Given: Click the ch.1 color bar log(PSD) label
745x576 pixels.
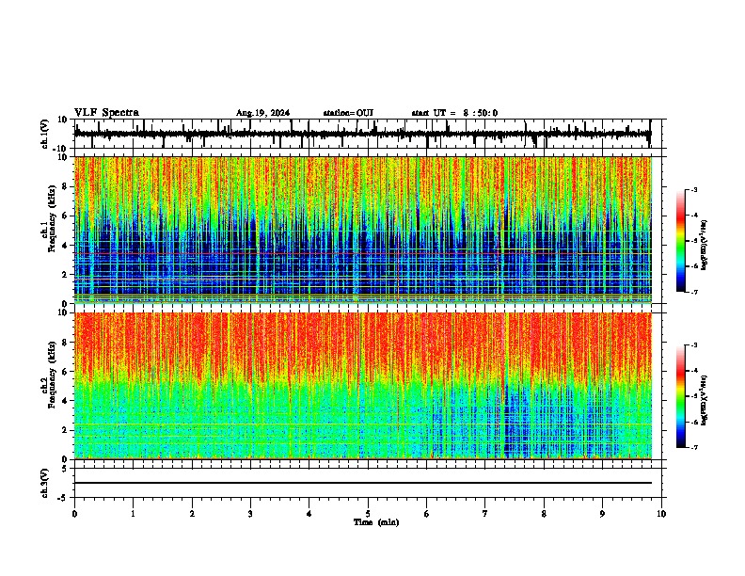Looking at the screenshot, I should coord(705,245).
